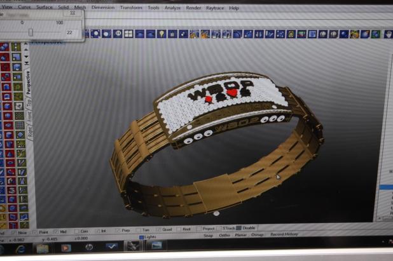Close the small floating slider panel

click(72, 13)
